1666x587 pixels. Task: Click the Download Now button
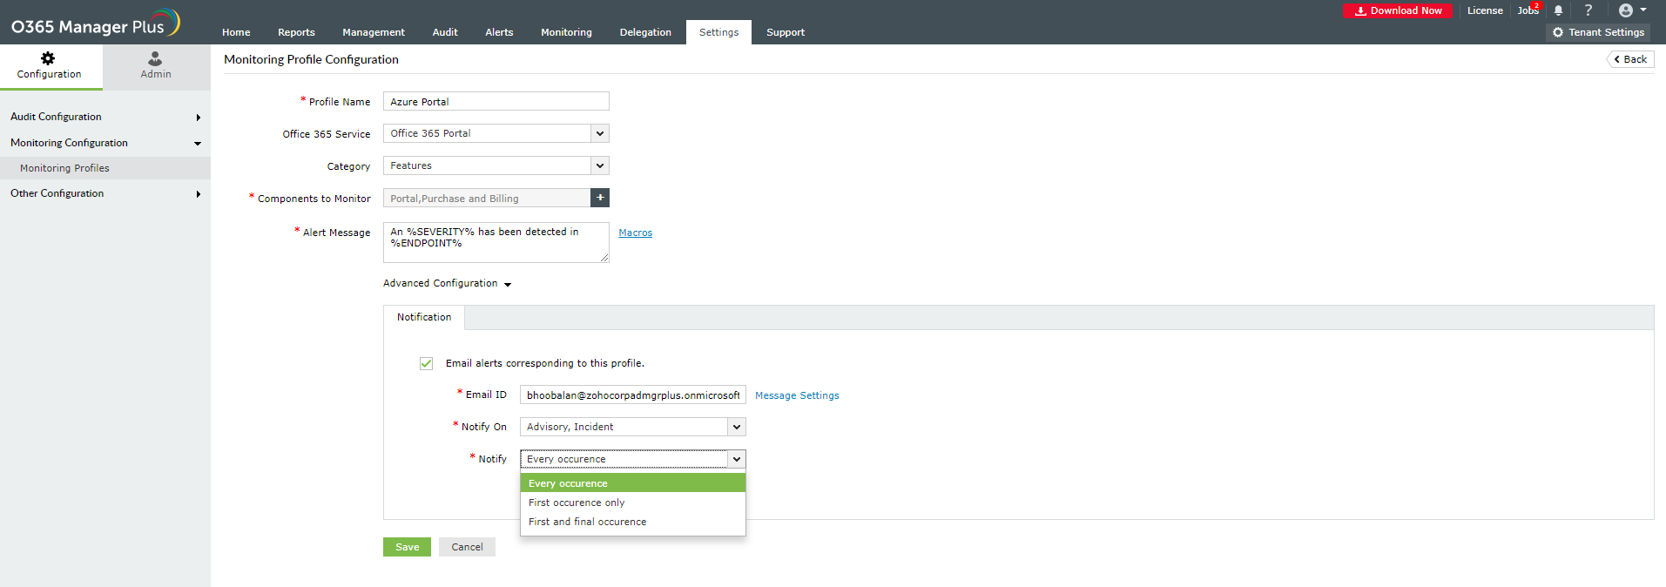(1397, 10)
